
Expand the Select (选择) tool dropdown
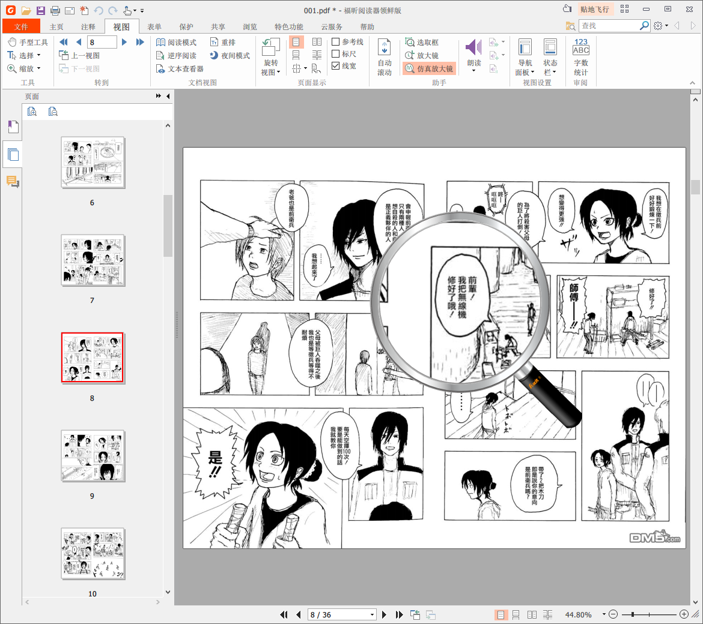(38, 56)
